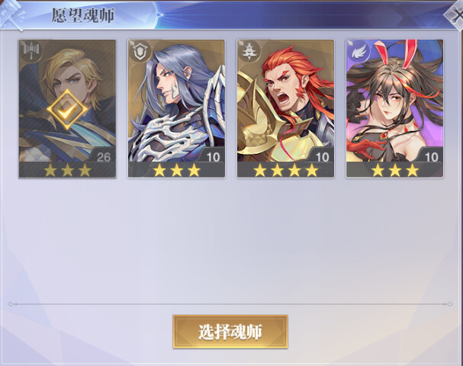Select the bunny-eared girl hero card
The width and height of the screenshot is (463, 366).
[x=395, y=109]
